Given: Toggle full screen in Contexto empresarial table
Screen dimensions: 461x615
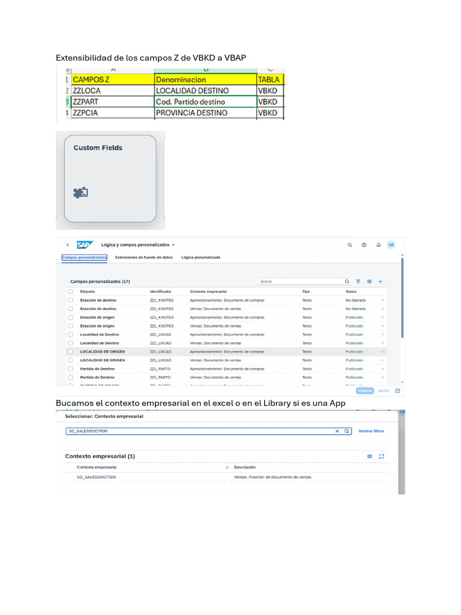Looking at the screenshot, I should tap(381, 456).
